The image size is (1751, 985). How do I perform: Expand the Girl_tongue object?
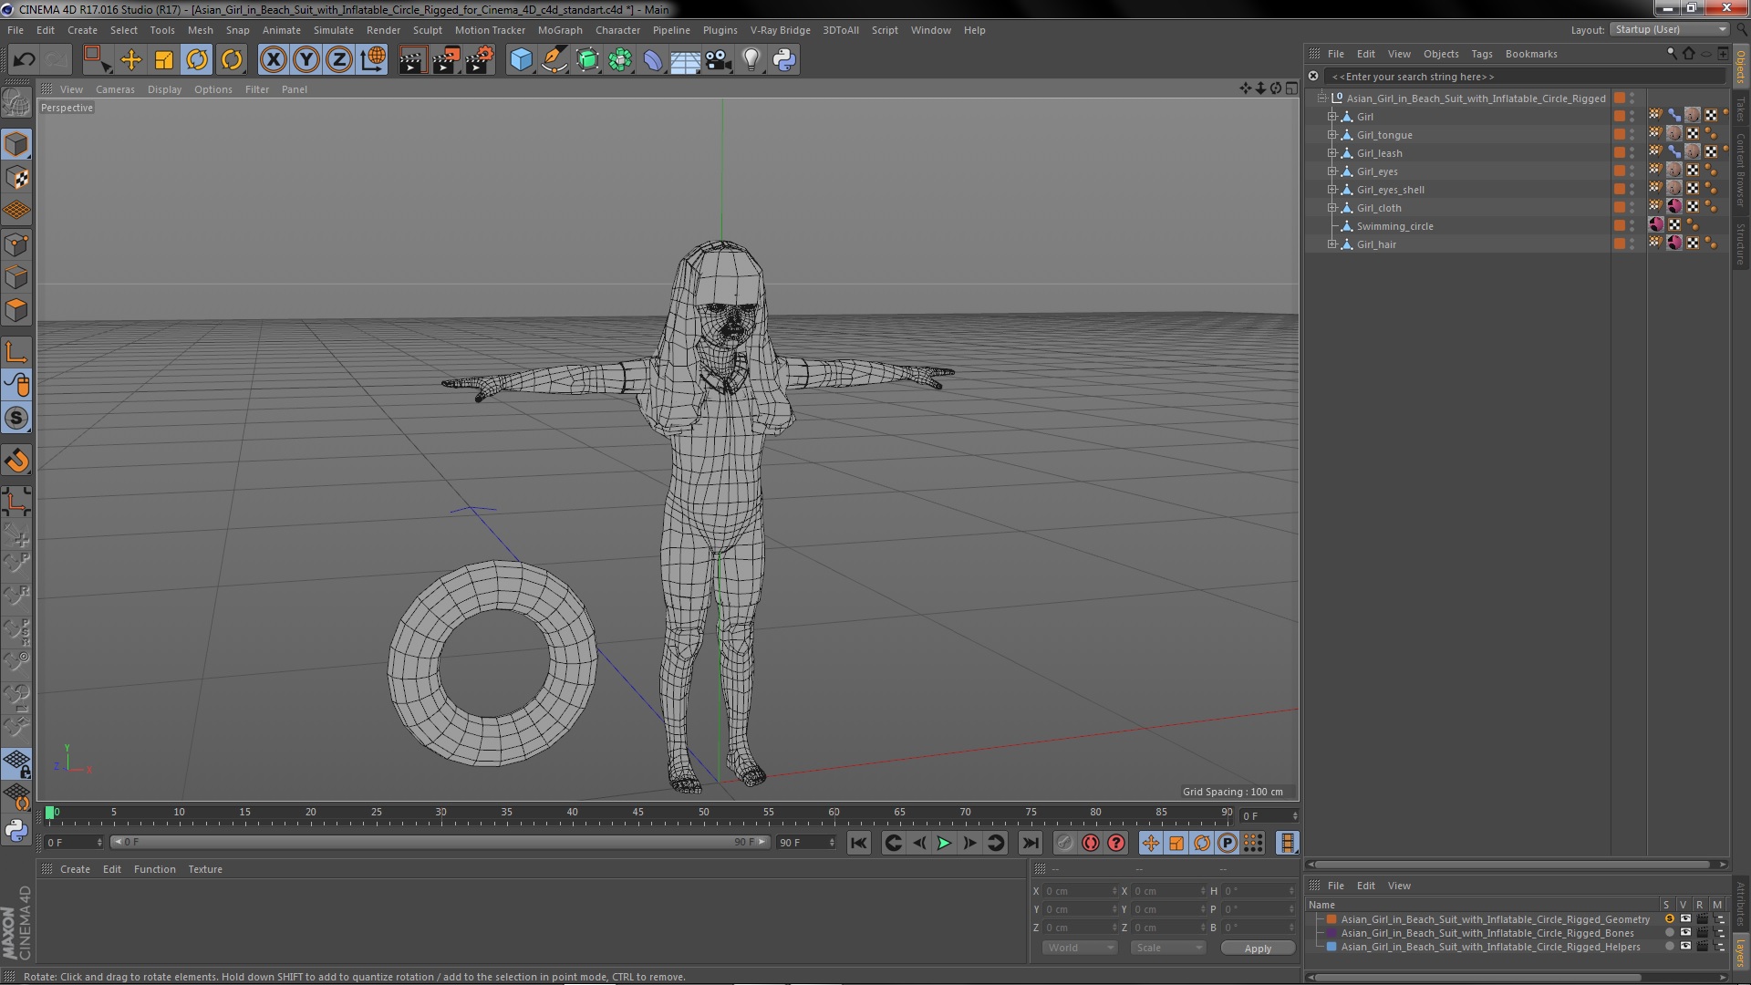1331,135
